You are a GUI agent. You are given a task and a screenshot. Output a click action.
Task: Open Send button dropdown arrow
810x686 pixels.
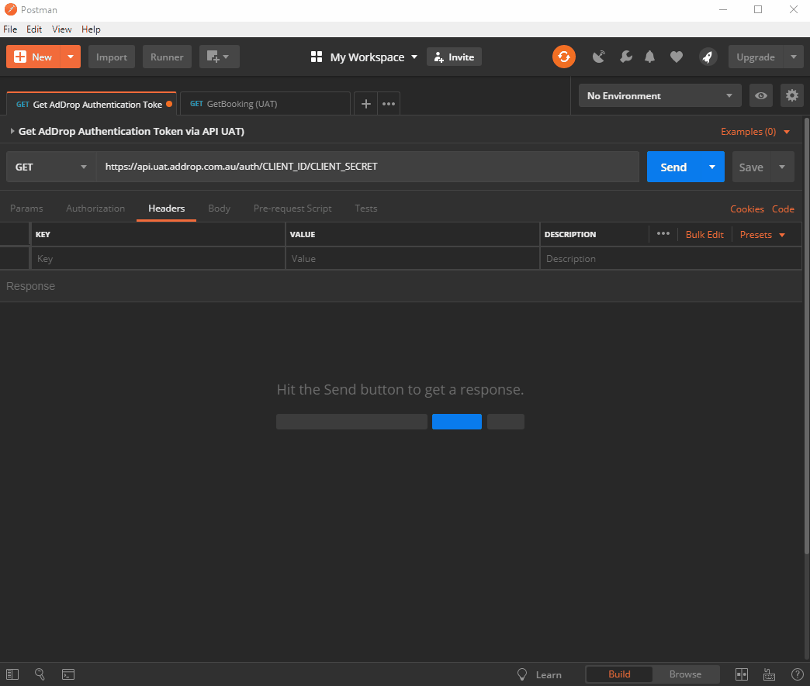click(711, 167)
